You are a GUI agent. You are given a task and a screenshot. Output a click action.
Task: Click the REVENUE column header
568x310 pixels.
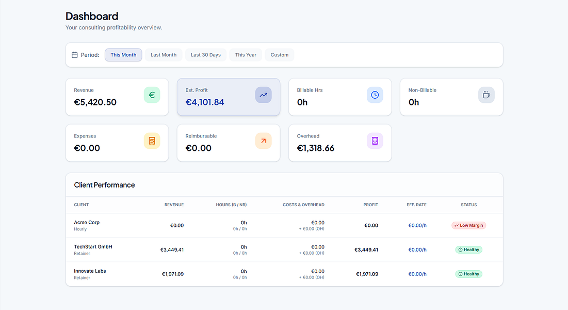pos(174,205)
